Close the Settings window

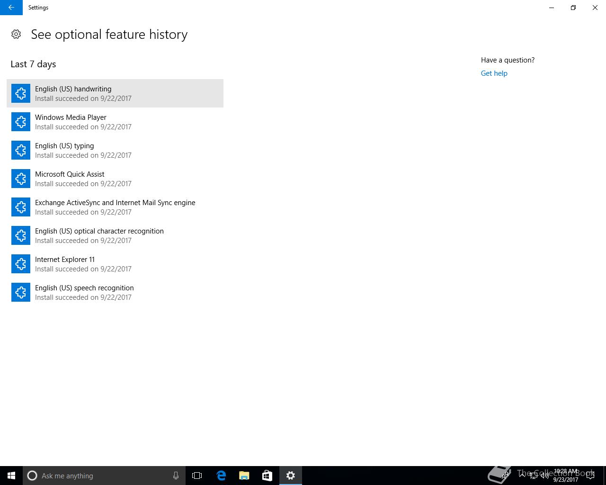(x=595, y=8)
